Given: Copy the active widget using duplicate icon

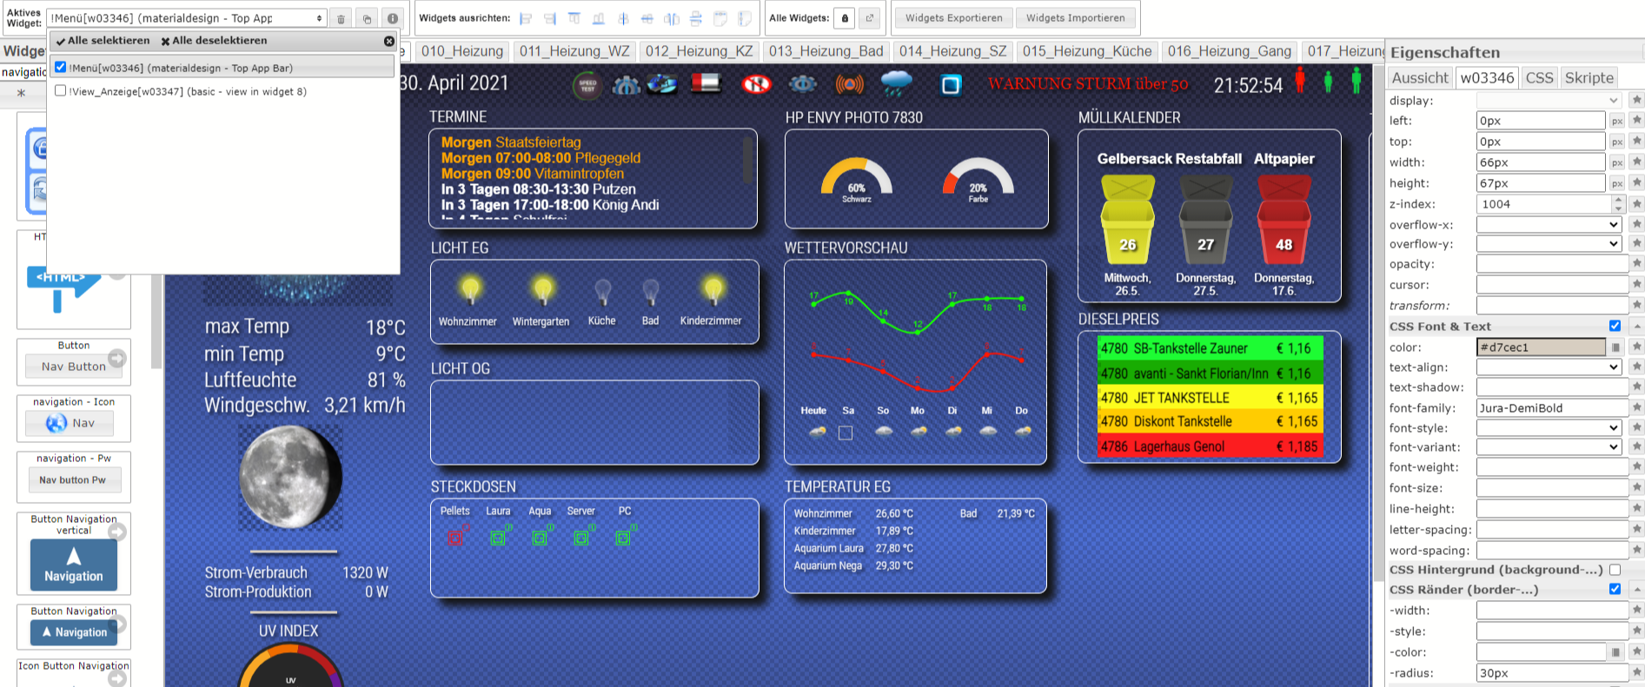Looking at the screenshot, I should click(367, 18).
